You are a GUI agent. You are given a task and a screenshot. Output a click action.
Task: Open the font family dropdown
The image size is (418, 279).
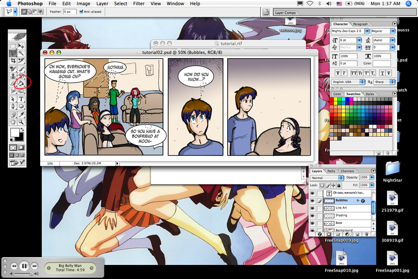367,31
